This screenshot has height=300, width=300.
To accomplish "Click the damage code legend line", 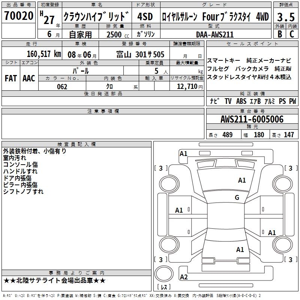I will (132, 295).
